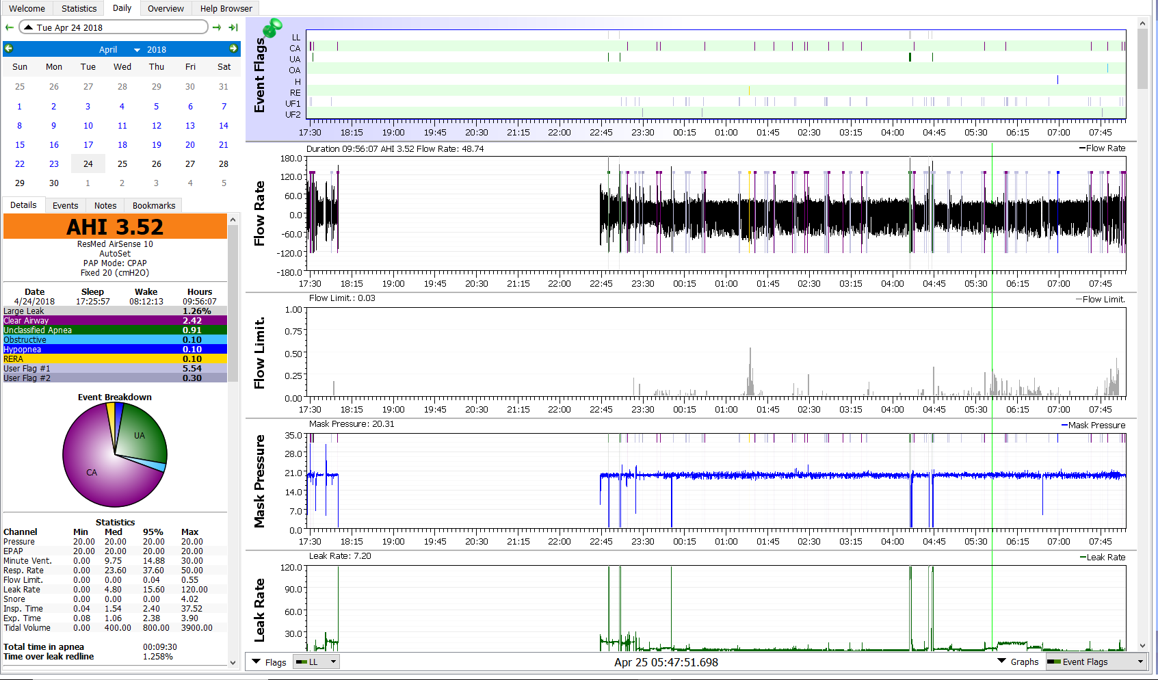Click the AHI 3.52 orange banner

tap(115, 226)
